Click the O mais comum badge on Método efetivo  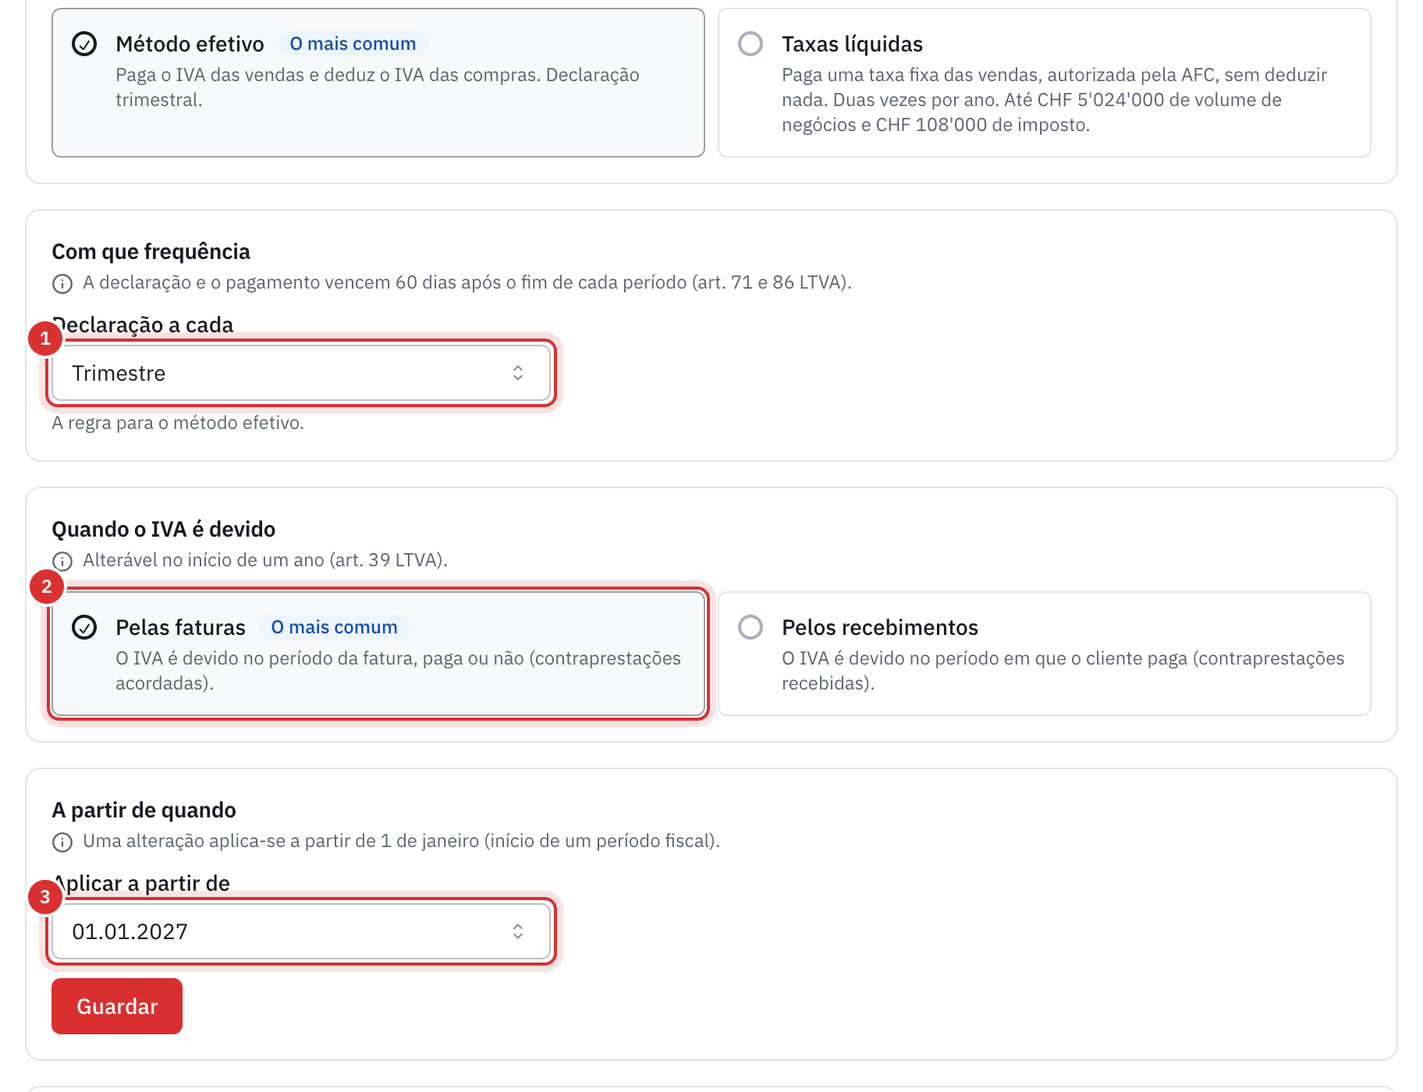(353, 44)
